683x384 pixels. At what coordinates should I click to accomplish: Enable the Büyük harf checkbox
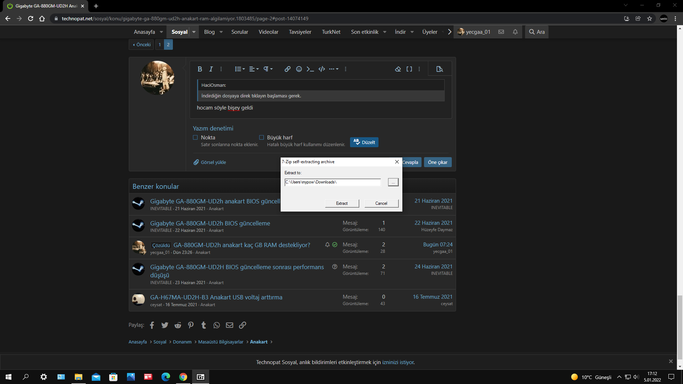pyautogui.click(x=261, y=137)
